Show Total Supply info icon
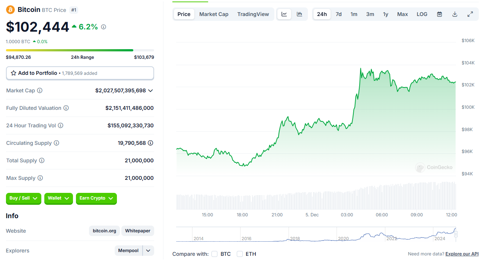 pos(42,160)
